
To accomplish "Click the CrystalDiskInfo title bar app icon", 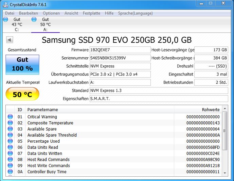I will click(6, 5).
